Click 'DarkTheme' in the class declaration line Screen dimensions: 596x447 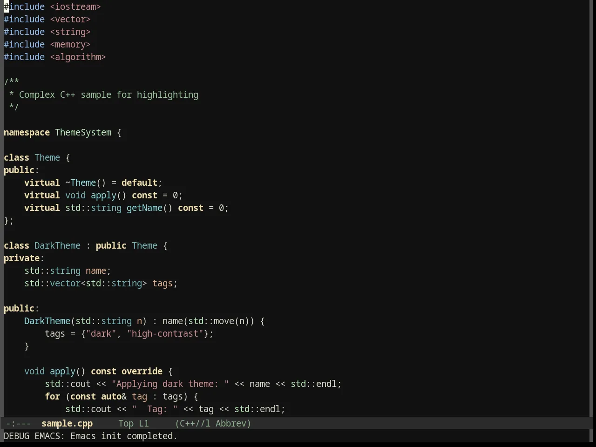57,245
